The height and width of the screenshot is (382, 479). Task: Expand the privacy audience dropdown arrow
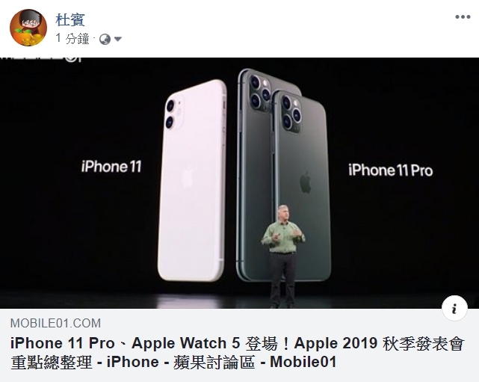(x=117, y=39)
